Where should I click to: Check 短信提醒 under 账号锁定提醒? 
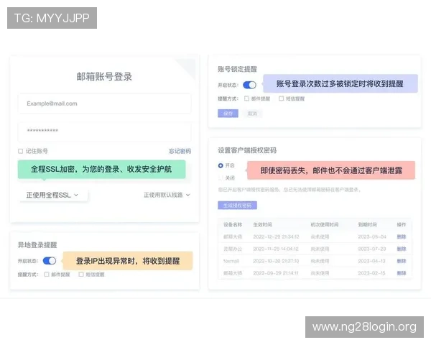coord(281,98)
